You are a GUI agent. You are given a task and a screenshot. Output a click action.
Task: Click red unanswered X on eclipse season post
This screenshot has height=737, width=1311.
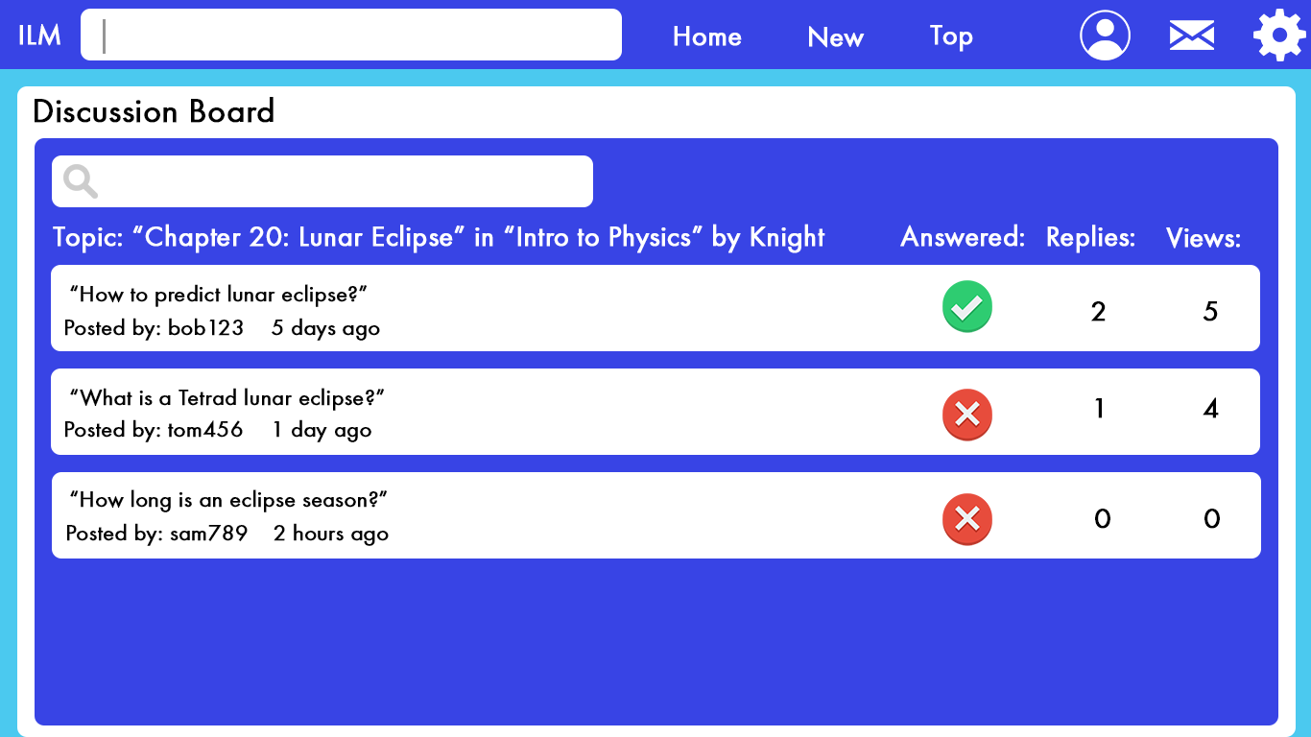(967, 519)
